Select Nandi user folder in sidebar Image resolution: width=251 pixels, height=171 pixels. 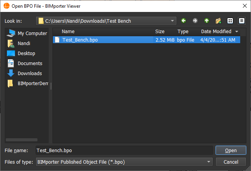pos(19,44)
